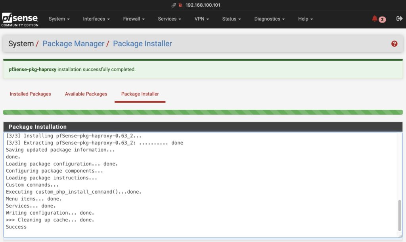Click the notification count badge showing 2

pos(382,19)
